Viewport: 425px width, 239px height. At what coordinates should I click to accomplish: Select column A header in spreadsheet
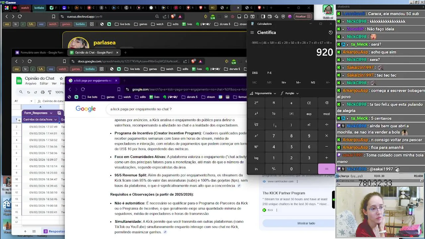(40, 107)
